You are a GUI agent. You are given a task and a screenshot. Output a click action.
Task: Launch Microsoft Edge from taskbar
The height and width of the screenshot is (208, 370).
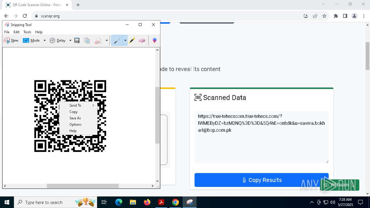(x=119, y=202)
